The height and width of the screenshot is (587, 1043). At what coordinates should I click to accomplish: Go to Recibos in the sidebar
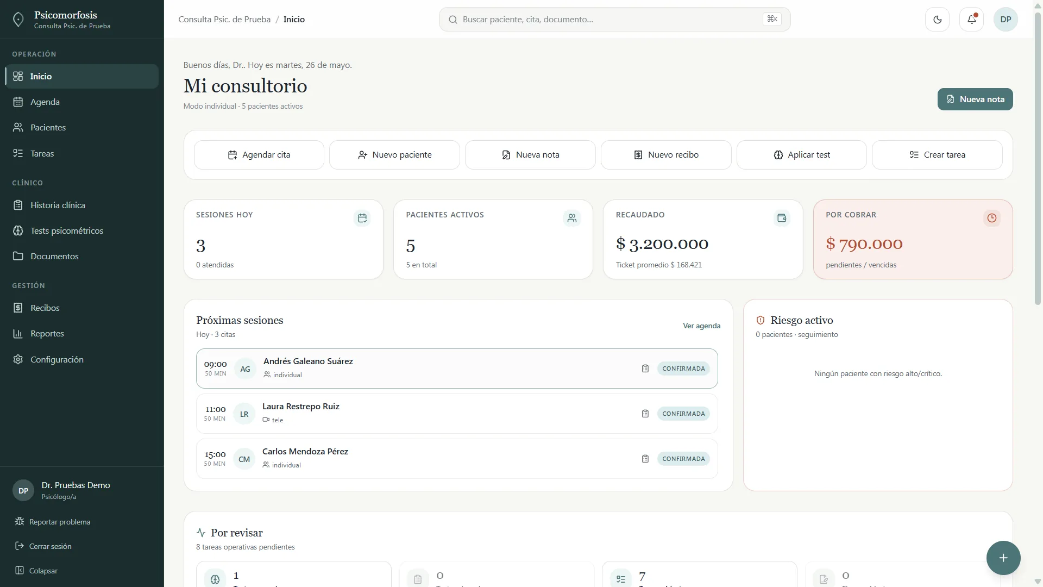tap(82, 308)
